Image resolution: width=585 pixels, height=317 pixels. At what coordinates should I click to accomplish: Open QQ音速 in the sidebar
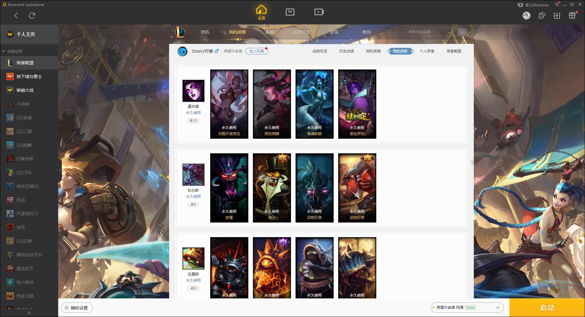point(29,118)
